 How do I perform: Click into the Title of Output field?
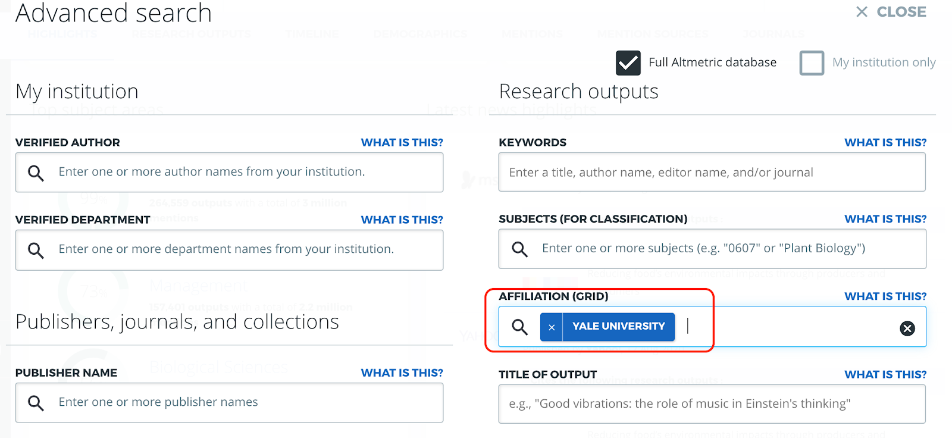click(x=712, y=403)
